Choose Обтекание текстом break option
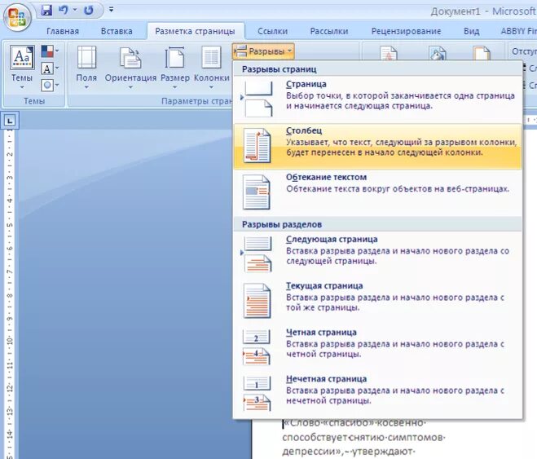This screenshot has width=537, height=459. tap(377, 192)
